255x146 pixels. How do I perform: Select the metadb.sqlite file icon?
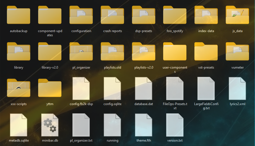click(19, 125)
